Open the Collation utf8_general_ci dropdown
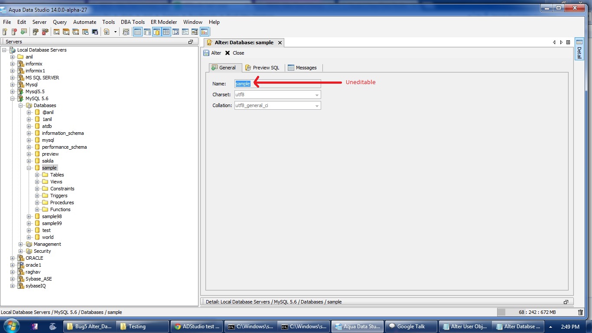Viewport: 592px width, 333px height. tap(277, 105)
